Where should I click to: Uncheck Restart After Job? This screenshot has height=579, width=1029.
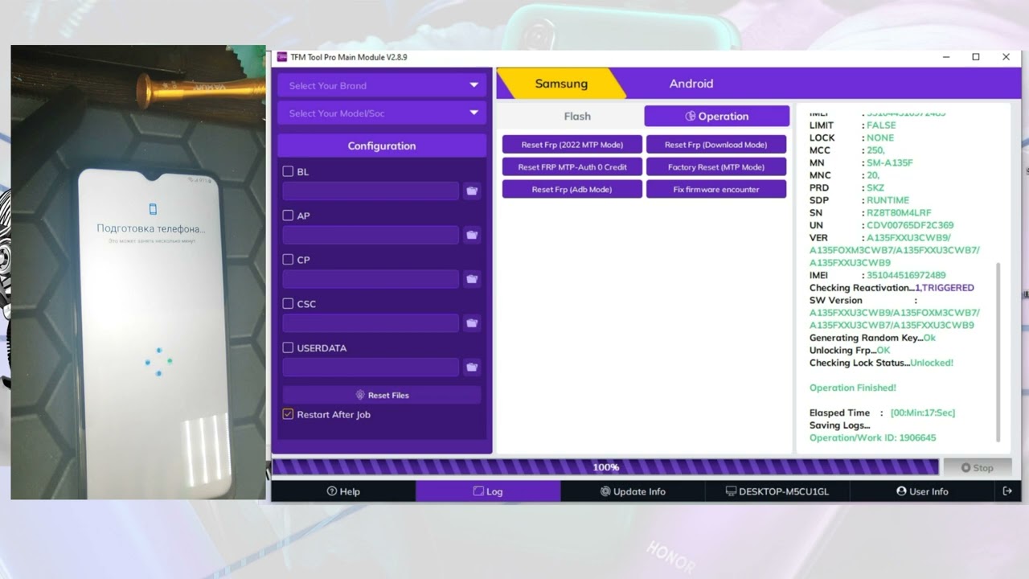[288, 414]
